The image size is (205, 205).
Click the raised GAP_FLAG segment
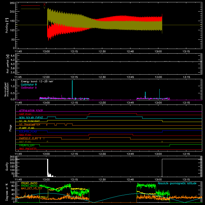pos(113,113)
